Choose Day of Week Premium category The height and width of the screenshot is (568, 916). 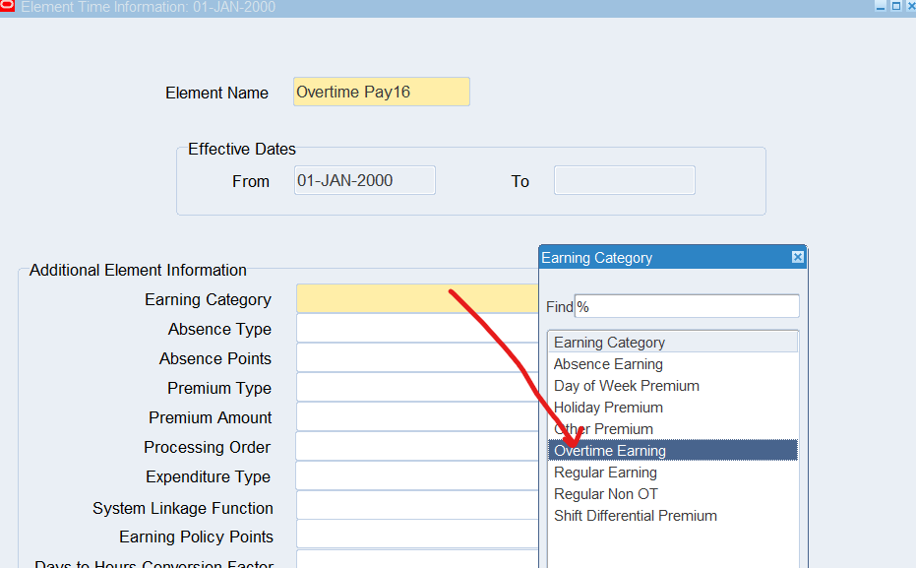tap(626, 386)
